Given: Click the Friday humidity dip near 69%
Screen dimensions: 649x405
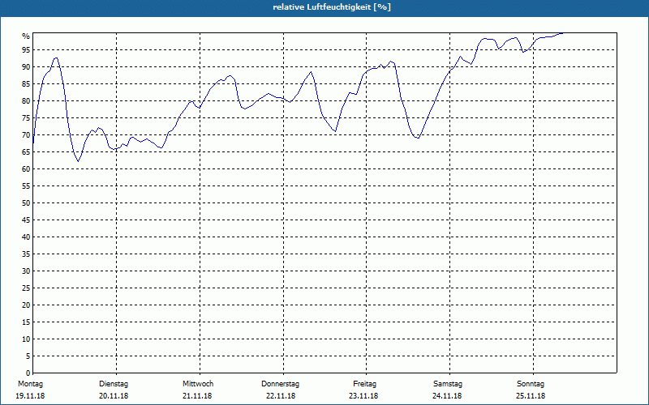Looking at the screenshot, I should (418, 138).
